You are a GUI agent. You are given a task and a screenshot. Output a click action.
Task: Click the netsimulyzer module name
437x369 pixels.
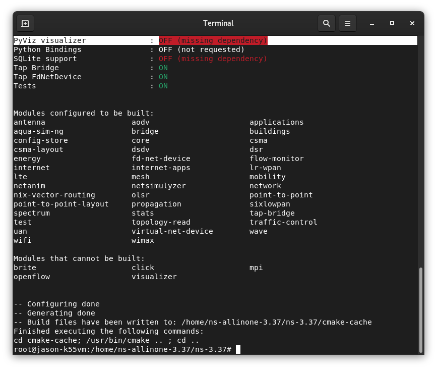(x=159, y=186)
